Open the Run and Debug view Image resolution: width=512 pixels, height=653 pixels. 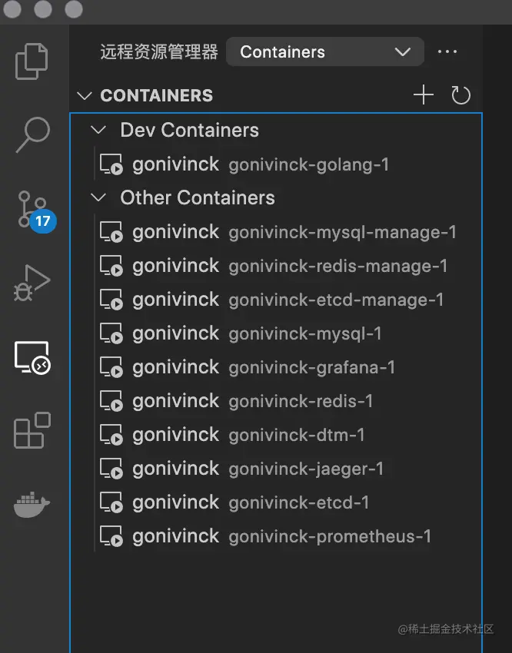pyautogui.click(x=32, y=283)
